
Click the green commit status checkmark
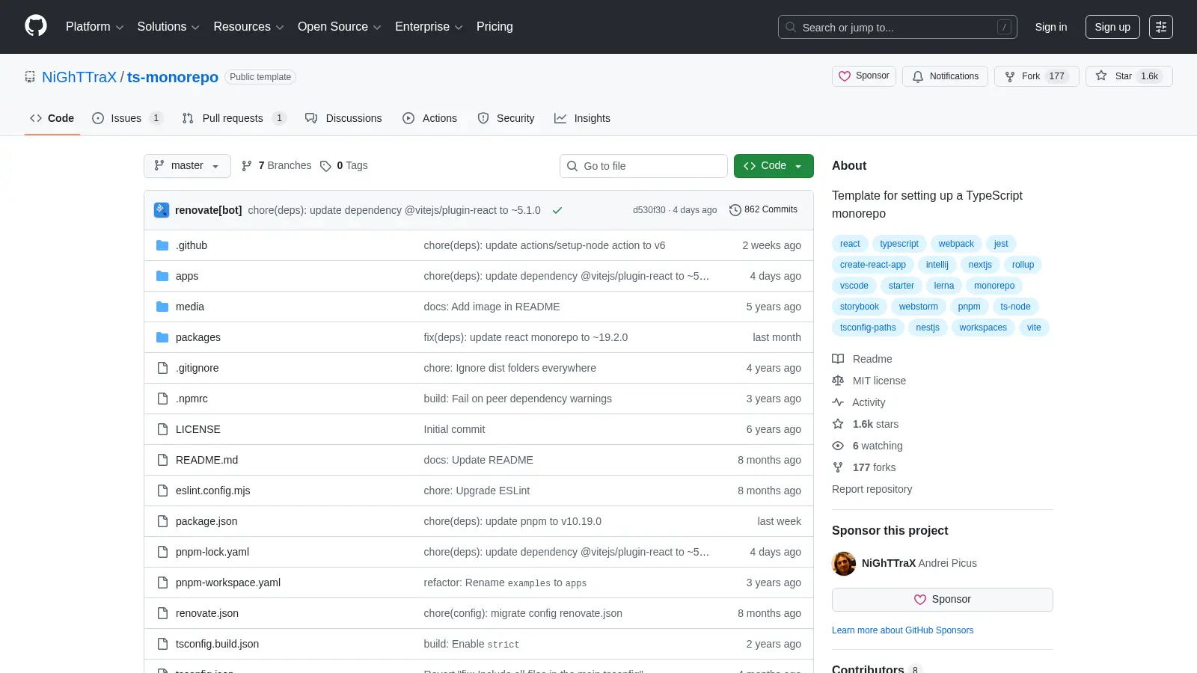(557, 210)
